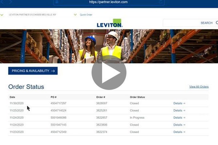
Task: Open Details for order 3823806
Action: point(179,125)
